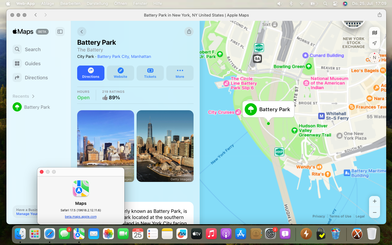This screenshot has width=392, height=245.
Task: Open the beta.maps.apple.com link
Action: (81, 217)
